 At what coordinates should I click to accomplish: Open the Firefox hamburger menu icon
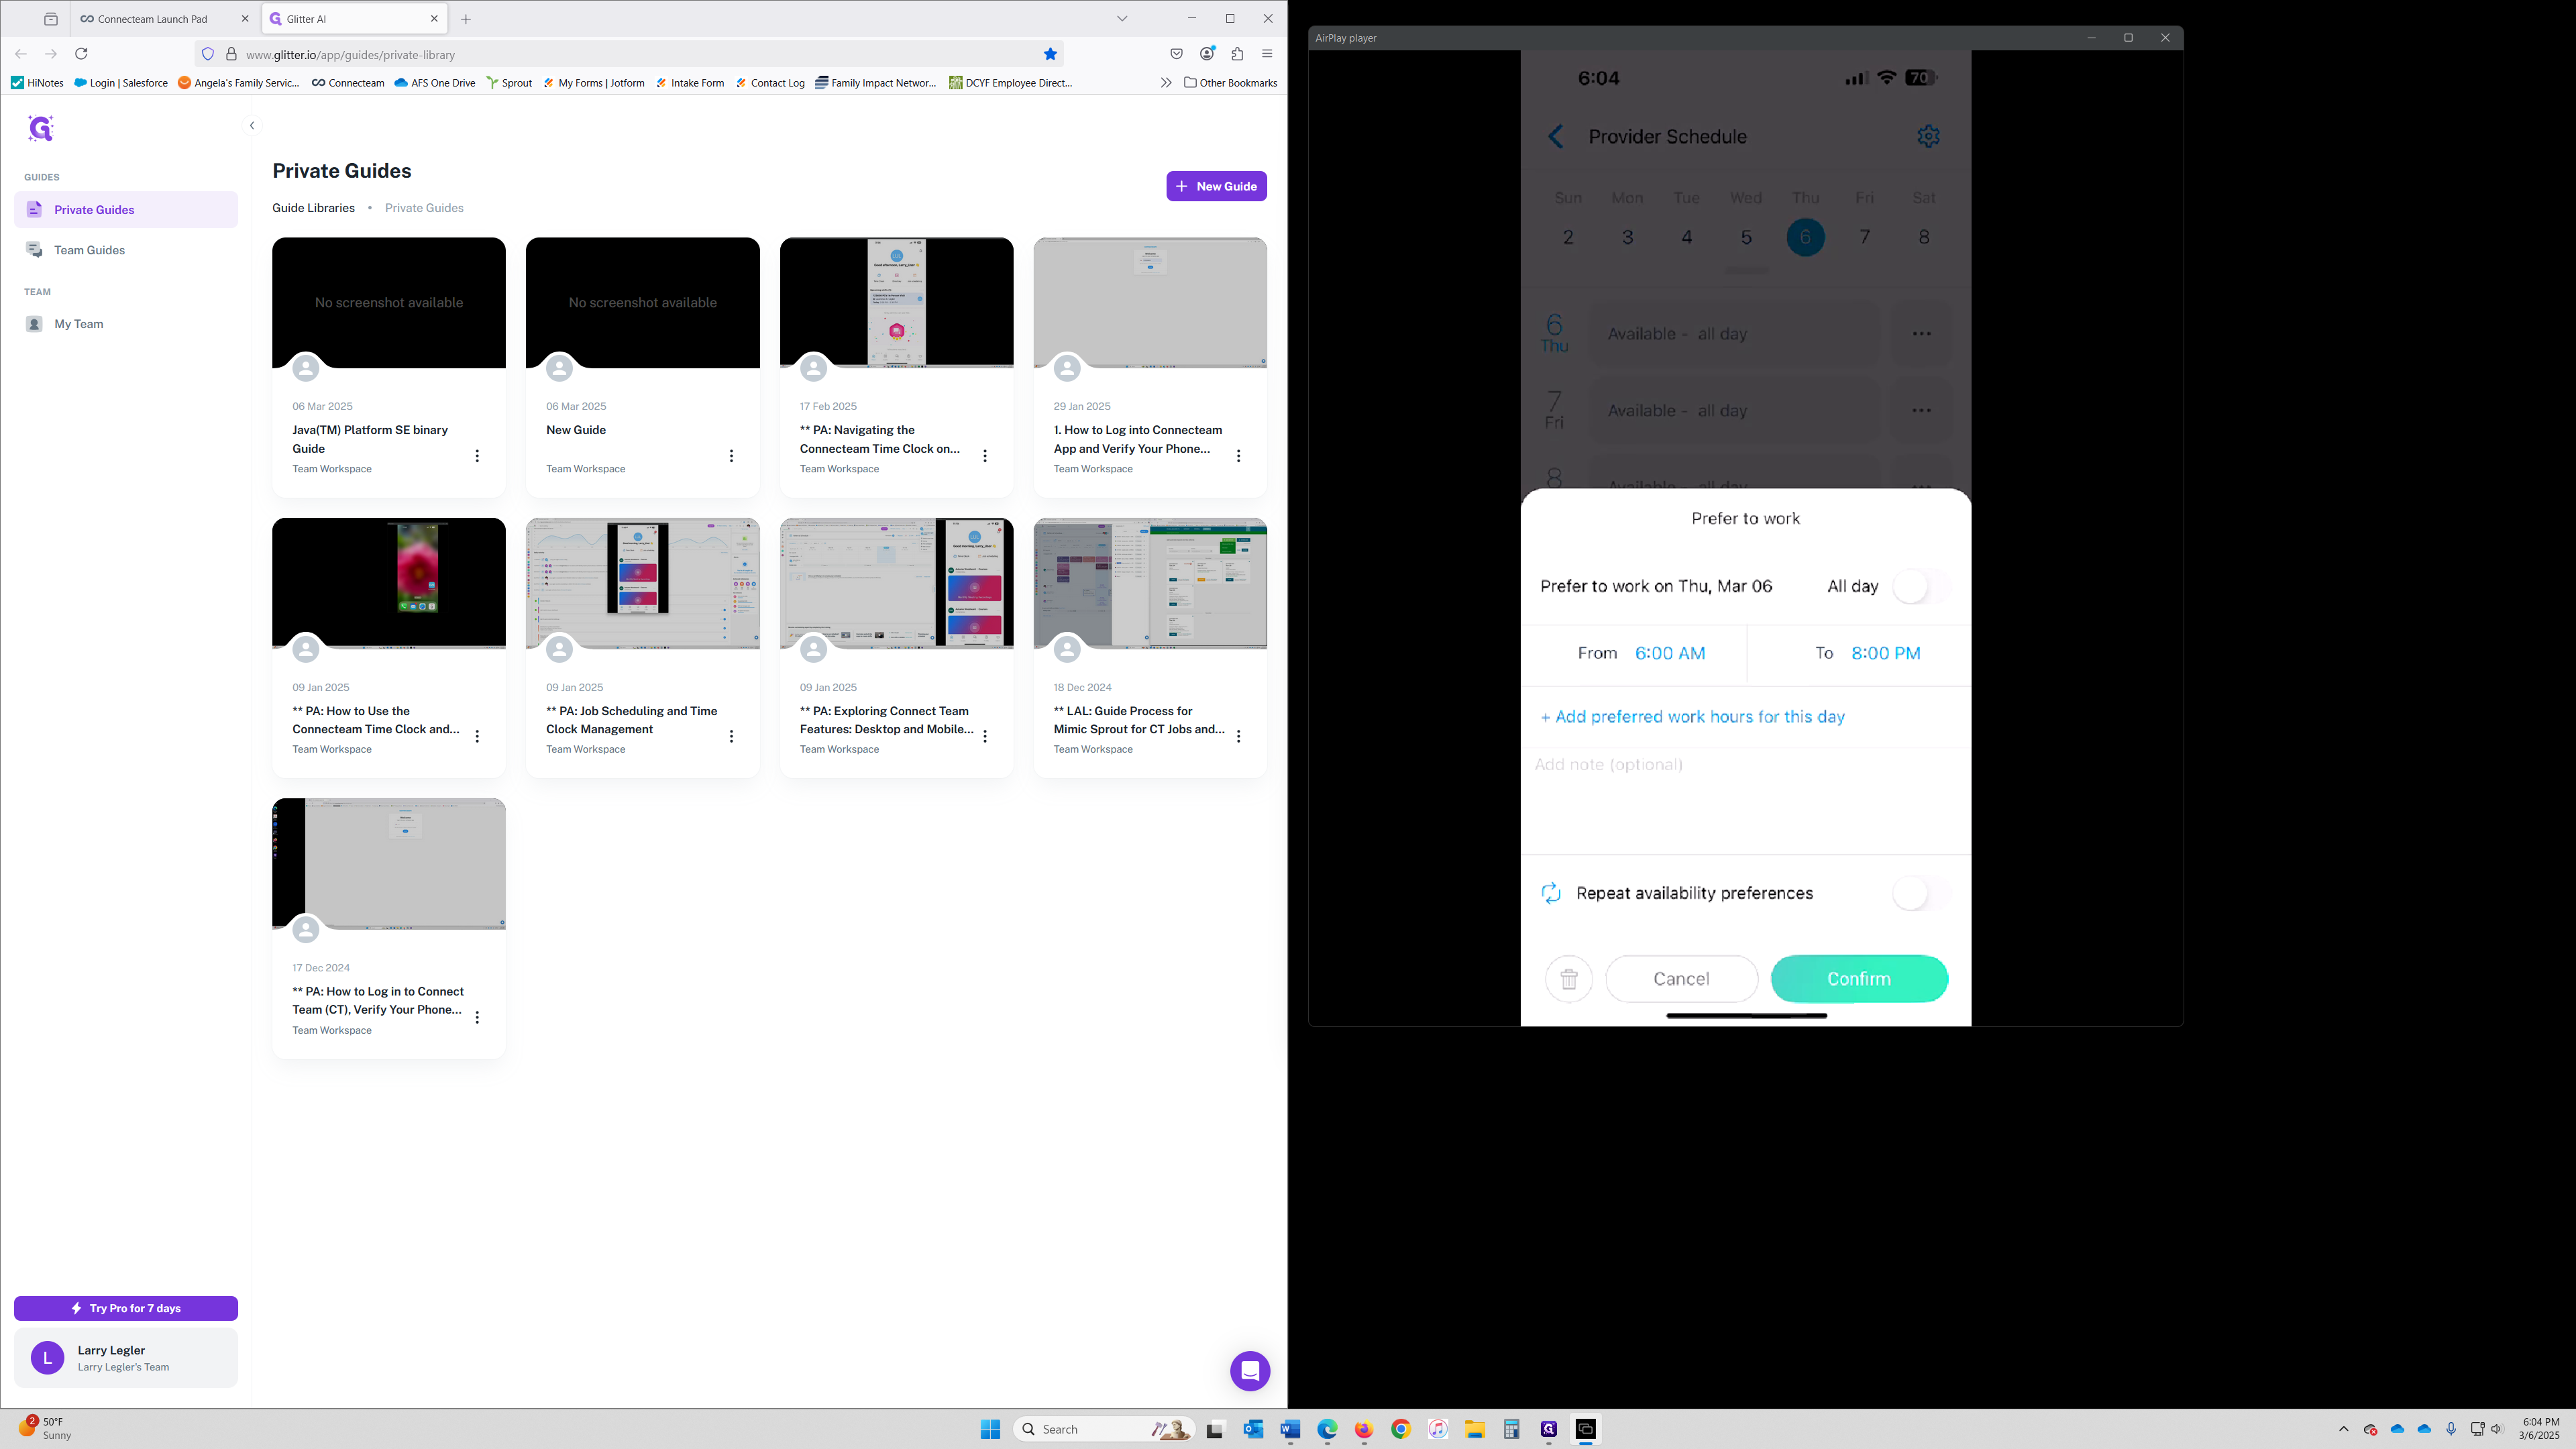(x=1267, y=54)
